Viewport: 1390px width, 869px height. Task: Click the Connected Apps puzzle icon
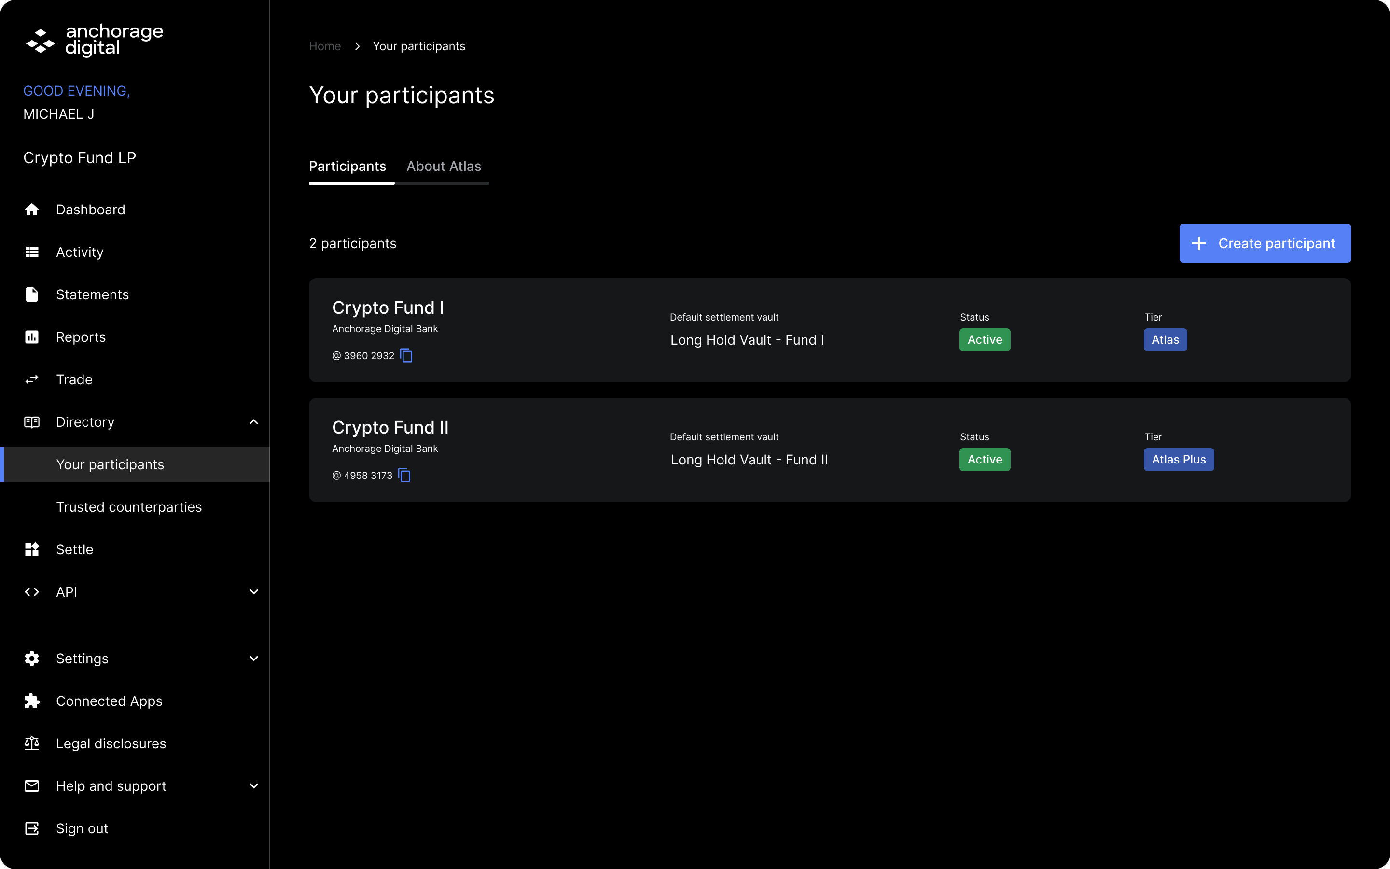tap(32, 701)
